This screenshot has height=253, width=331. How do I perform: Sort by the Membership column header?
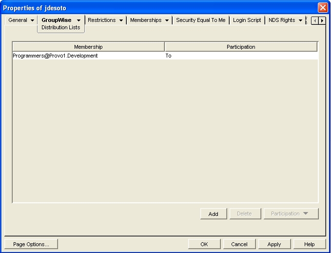click(x=88, y=47)
